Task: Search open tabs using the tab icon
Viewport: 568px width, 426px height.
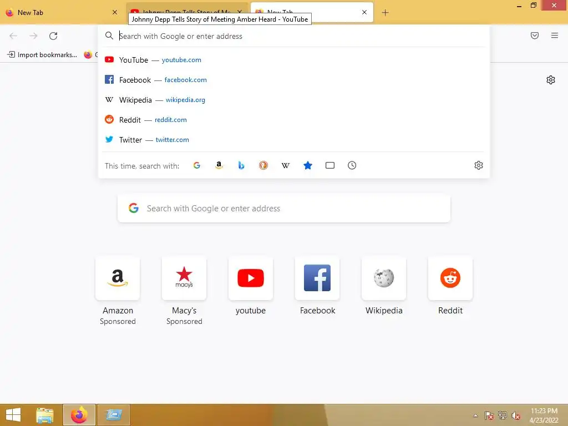Action: coord(330,165)
